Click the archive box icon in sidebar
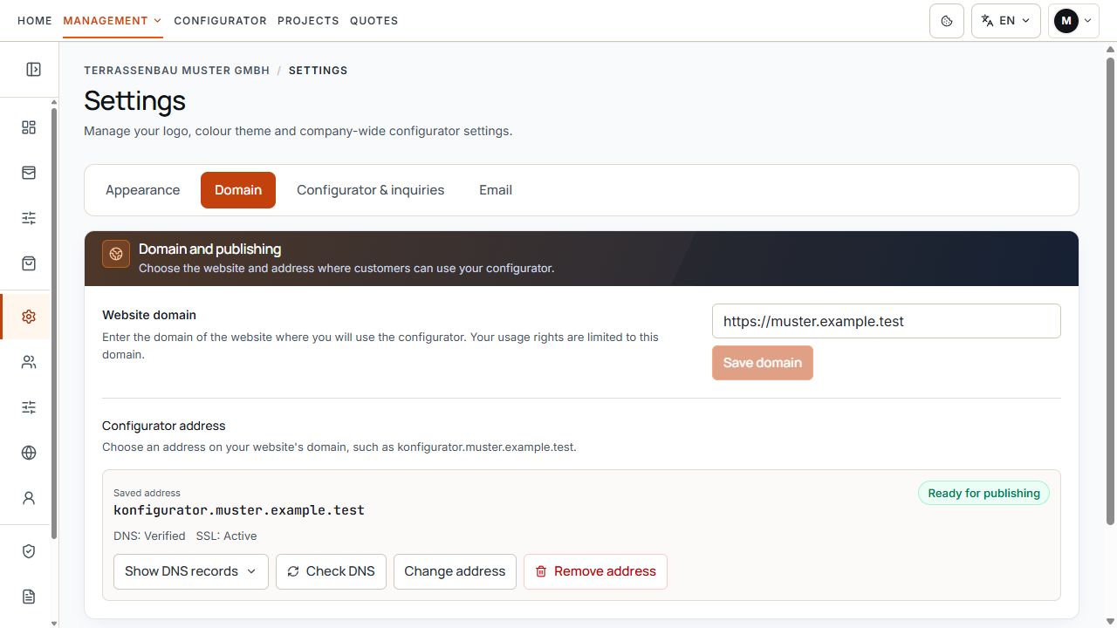 pos(29,173)
